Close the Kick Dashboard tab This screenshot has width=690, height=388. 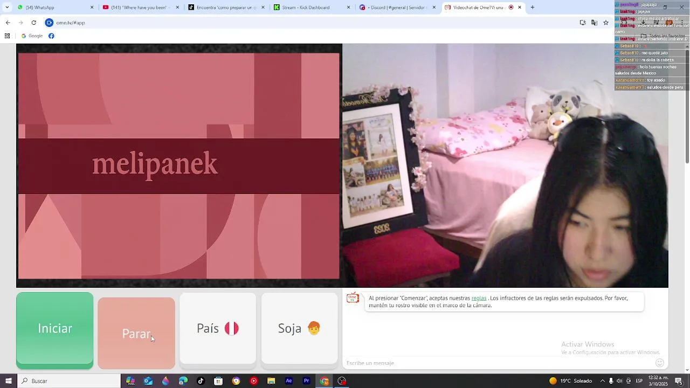pos(348,8)
